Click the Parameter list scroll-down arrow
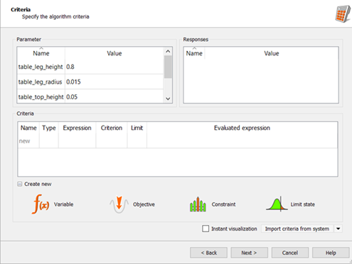The width and height of the screenshot is (352, 264). (x=168, y=99)
